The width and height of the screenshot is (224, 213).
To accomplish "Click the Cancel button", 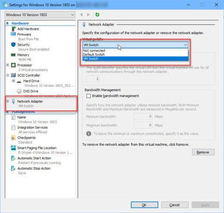I will 175,205.
